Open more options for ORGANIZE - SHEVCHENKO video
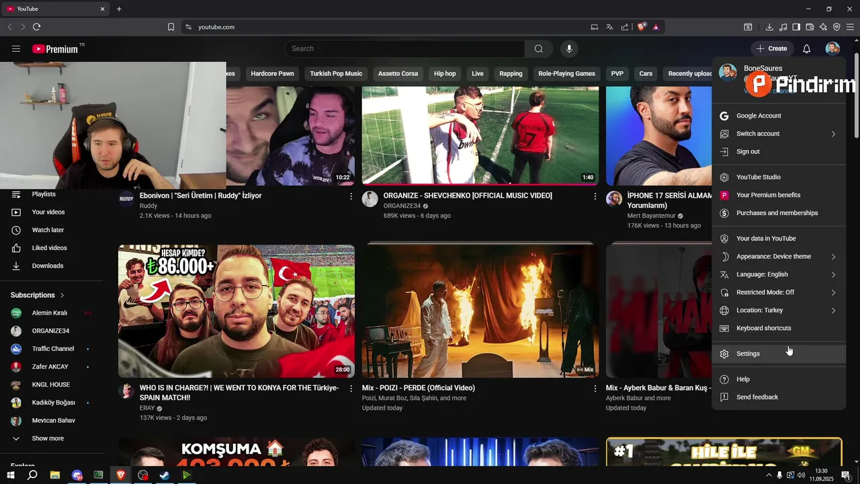Viewport: 860px width, 484px height. pos(595,196)
